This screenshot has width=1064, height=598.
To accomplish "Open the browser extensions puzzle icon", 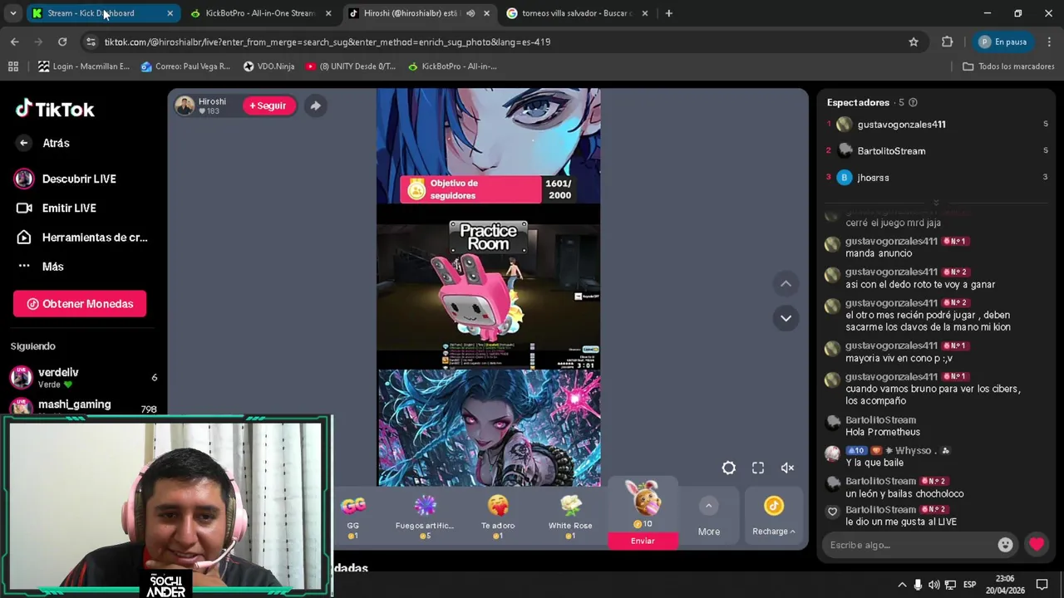I will tap(947, 42).
